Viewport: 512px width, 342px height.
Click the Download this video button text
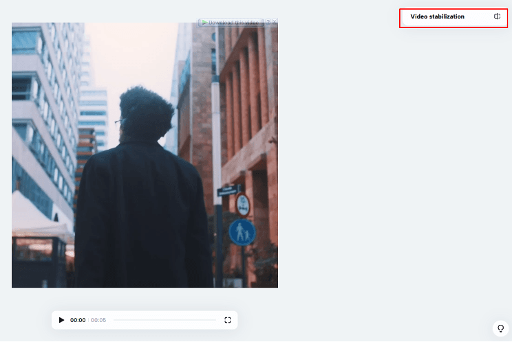235,23
